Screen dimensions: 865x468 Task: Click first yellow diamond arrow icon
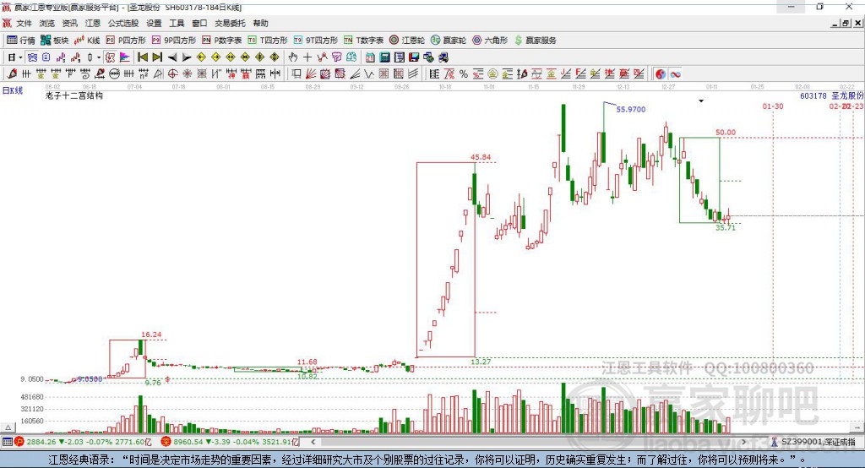pyautogui.click(x=201, y=57)
